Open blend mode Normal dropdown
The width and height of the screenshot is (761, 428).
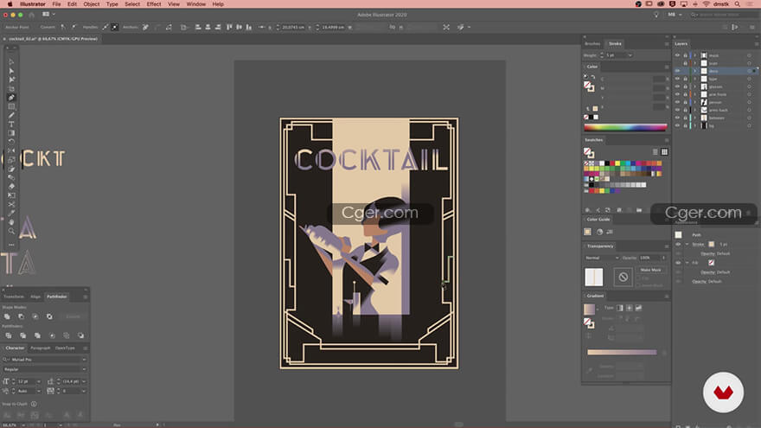coord(602,258)
